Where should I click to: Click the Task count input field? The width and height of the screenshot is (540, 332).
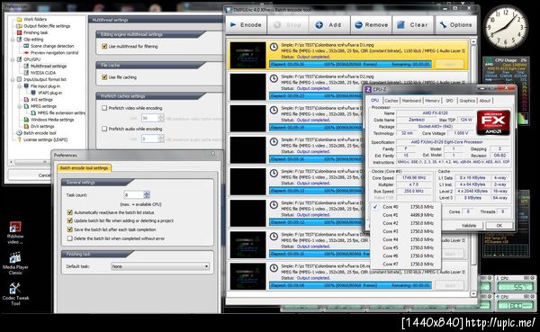(133, 195)
